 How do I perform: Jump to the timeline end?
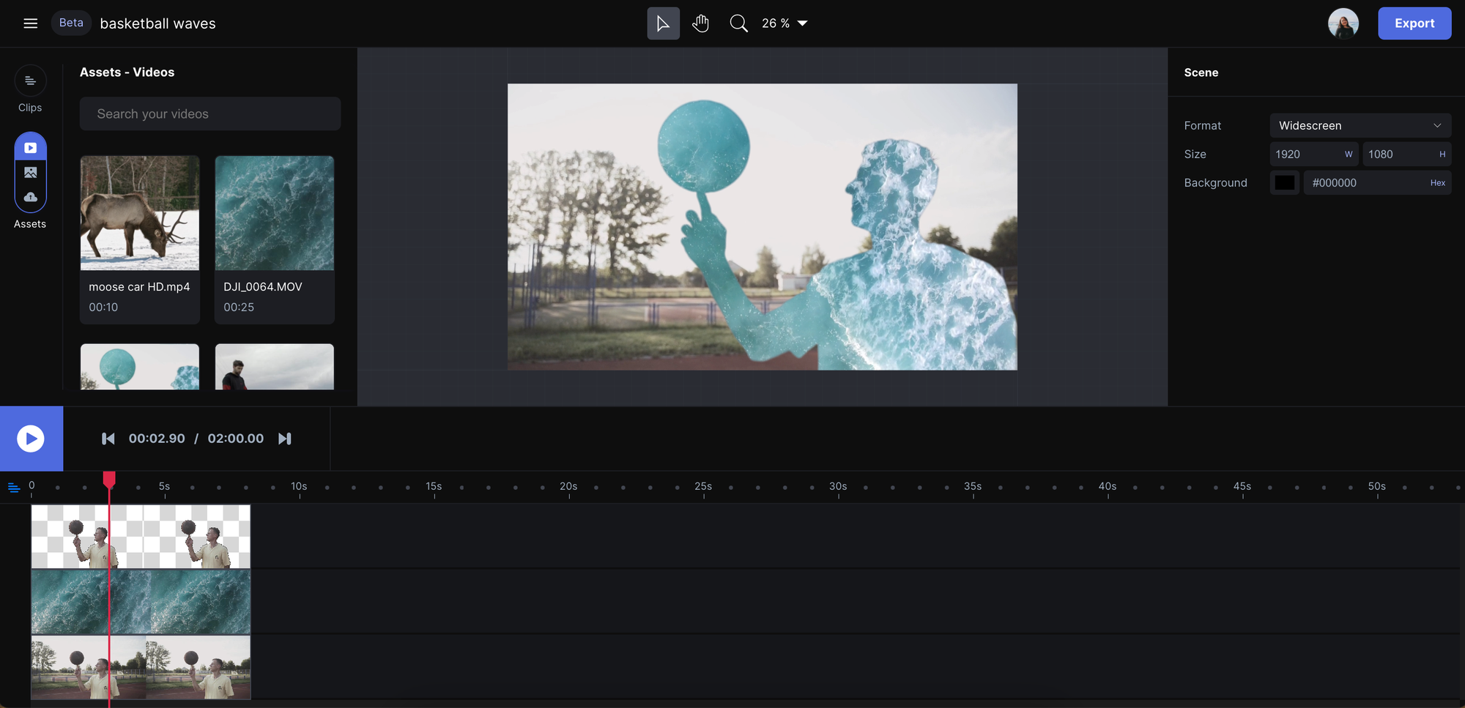click(285, 439)
